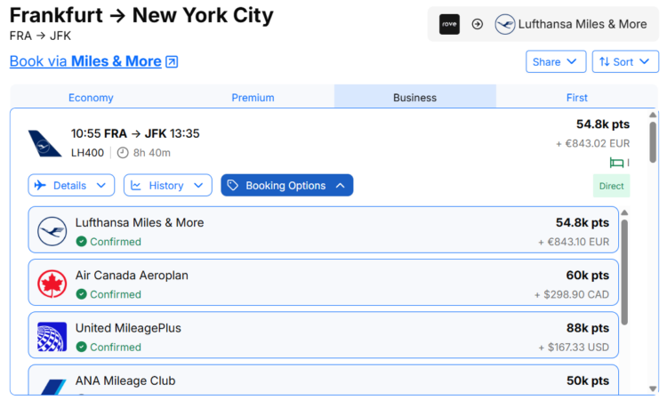Open the Sort dropdown
The image size is (667, 400).
click(x=625, y=61)
